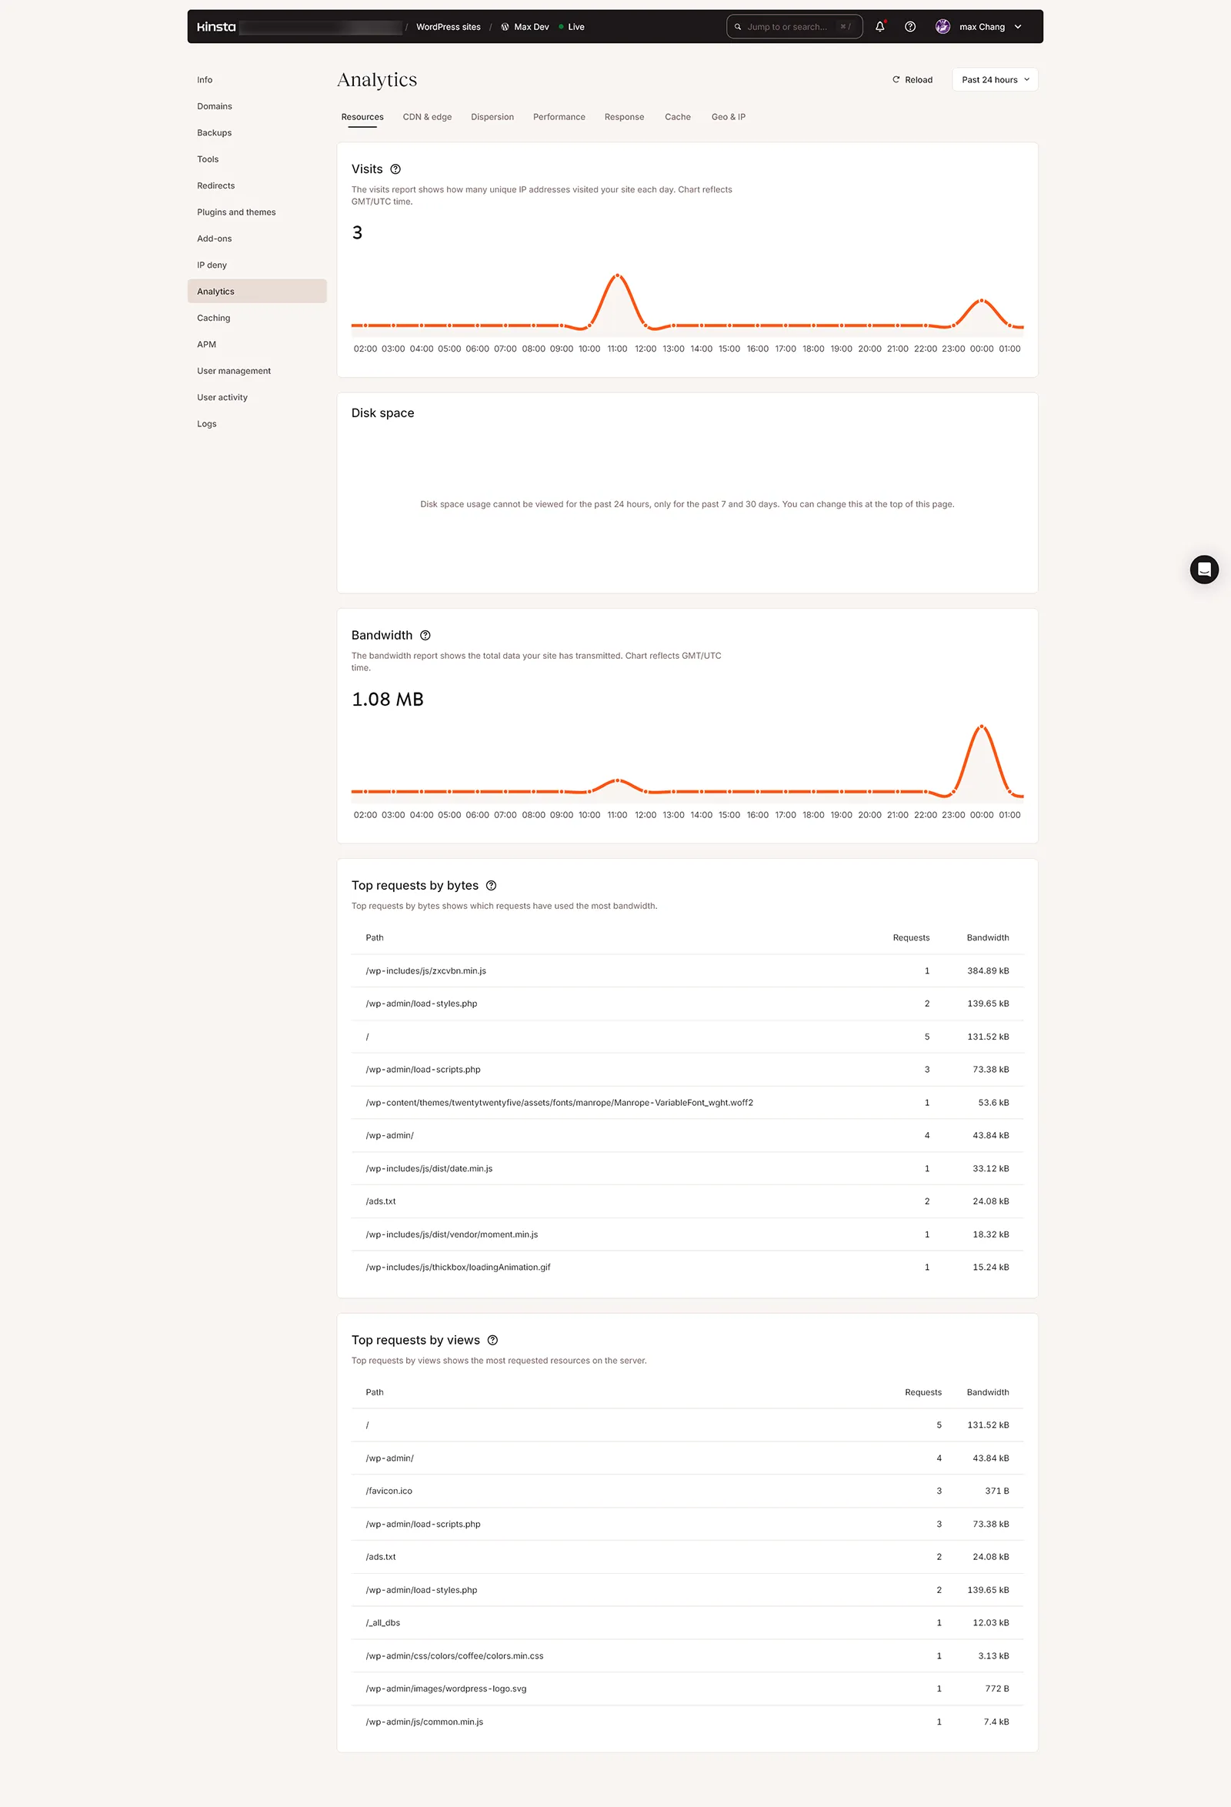Switch to the Response tab

[624, 117]
